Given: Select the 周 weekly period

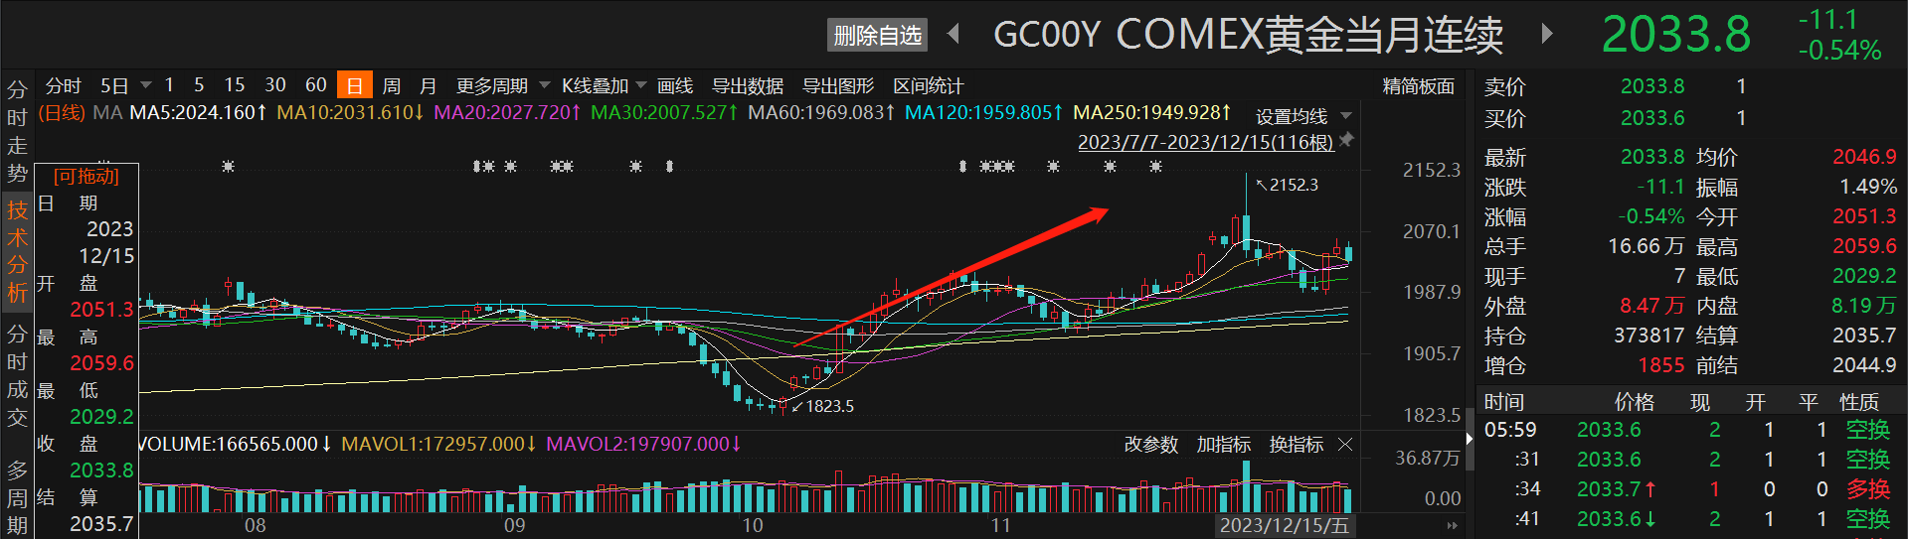Looking at the screenshot, I should point(392,85).
